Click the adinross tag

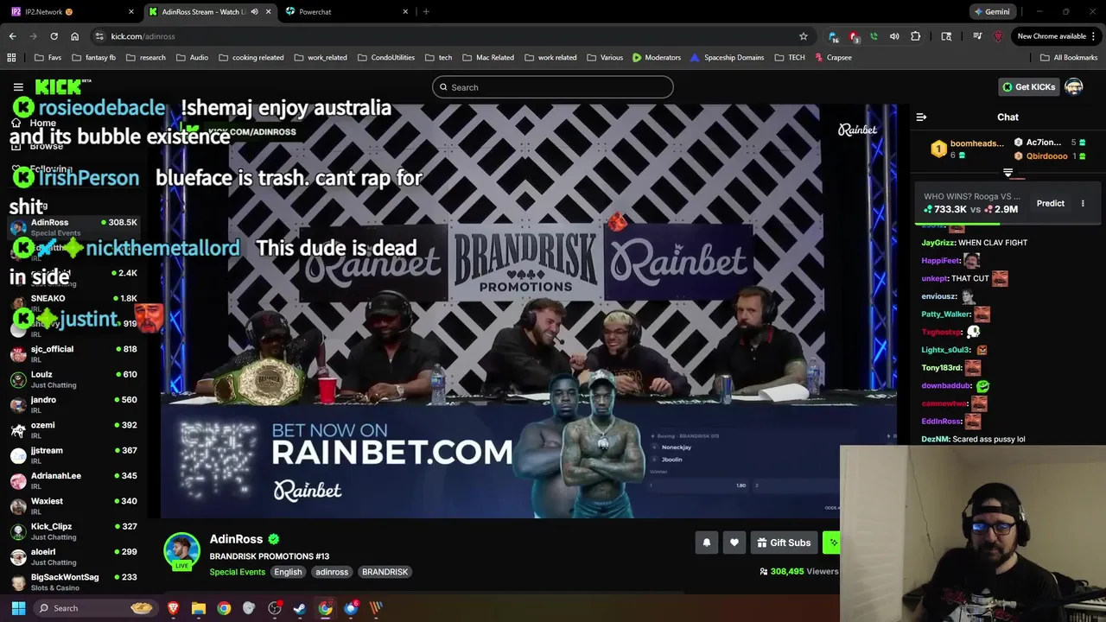[x=332, y=572]
